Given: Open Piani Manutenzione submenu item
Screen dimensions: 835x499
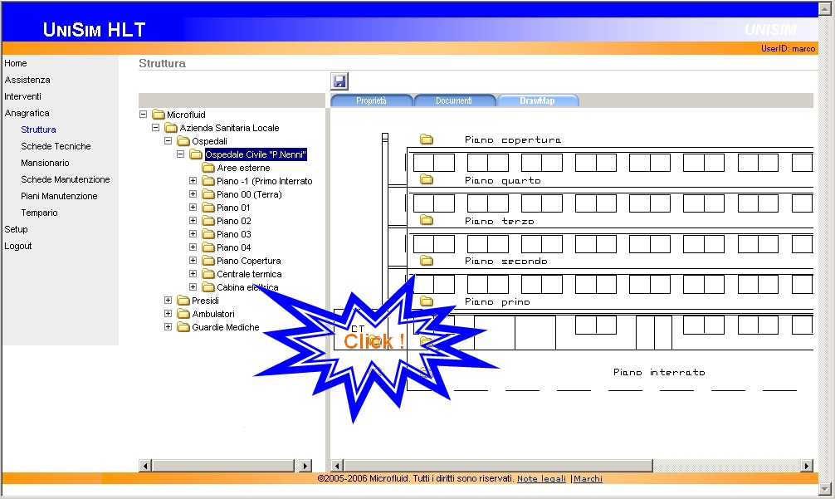Looking at the screenshot, I should [59, 196].
